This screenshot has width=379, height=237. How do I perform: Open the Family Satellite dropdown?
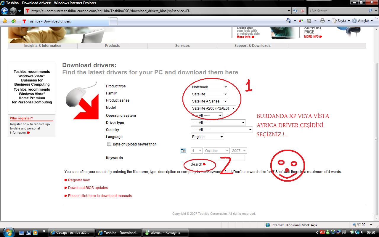(209, 94)
